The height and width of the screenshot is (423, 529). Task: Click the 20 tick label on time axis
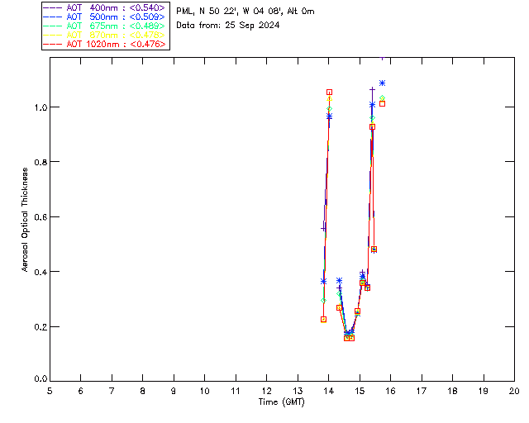[x=514, y=391]
